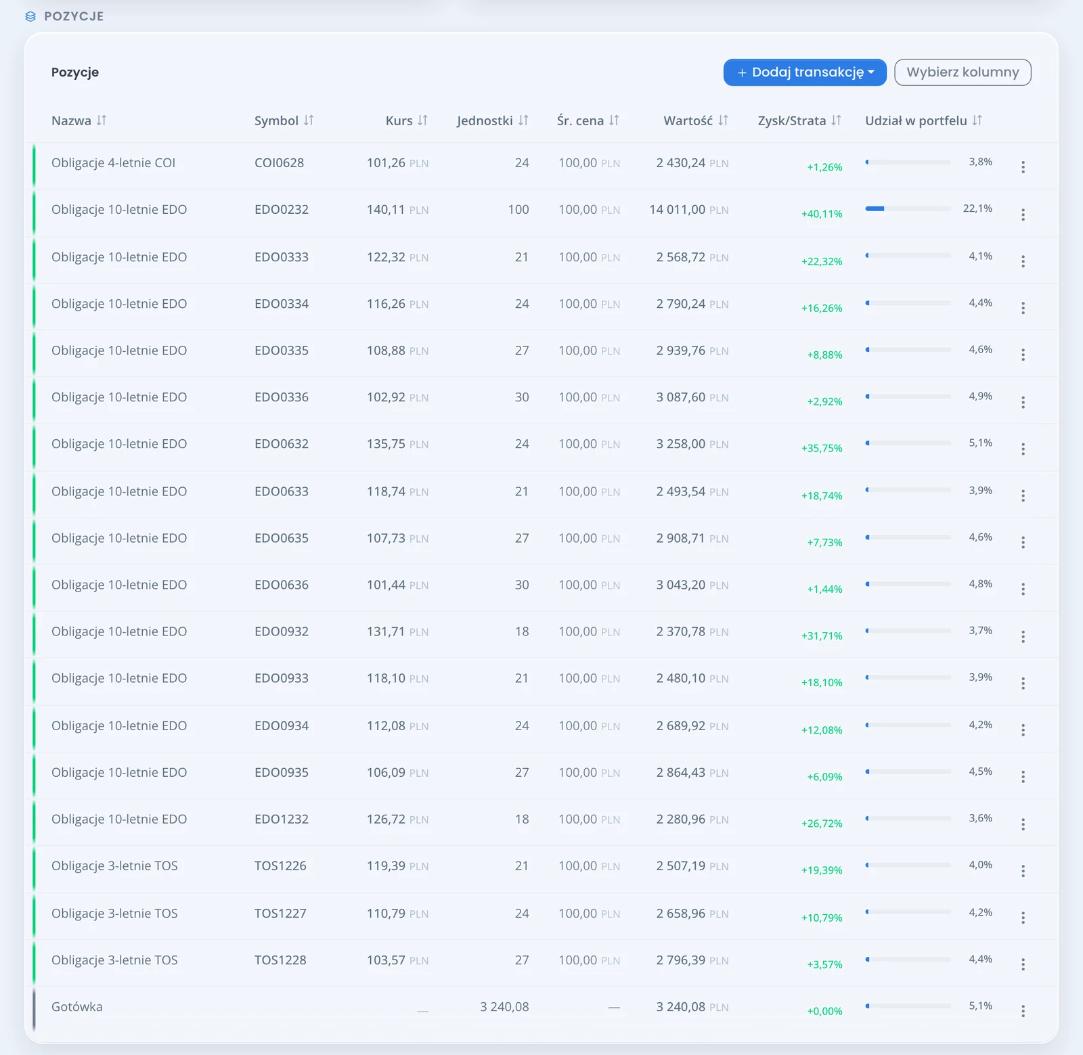The height and width of the screenshot is (1055, 1083).
Task: Open row options for TOS1226
Action: [1023, 870]
